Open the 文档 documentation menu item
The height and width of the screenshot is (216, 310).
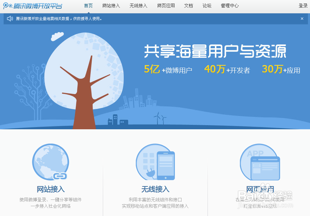(x=188, y=6)
